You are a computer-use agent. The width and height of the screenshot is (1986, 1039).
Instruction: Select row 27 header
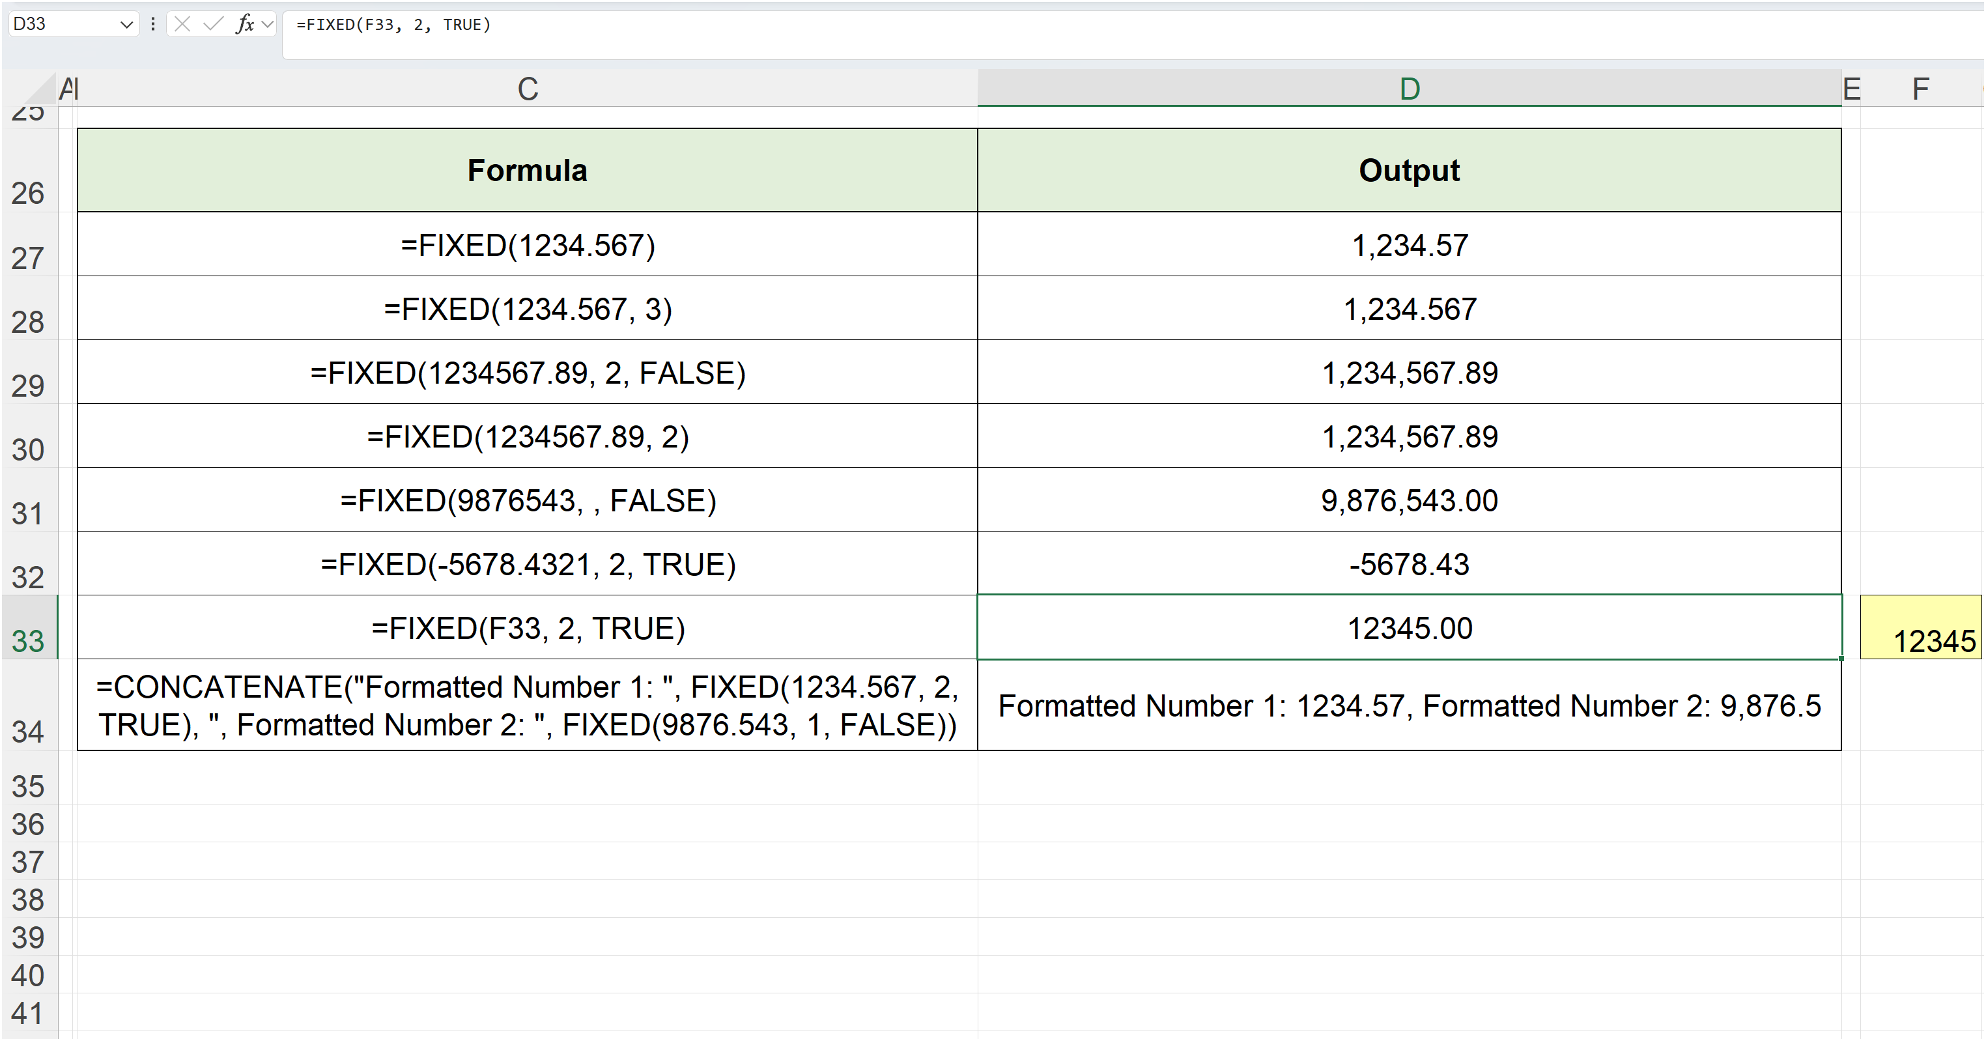pos(29,244)
